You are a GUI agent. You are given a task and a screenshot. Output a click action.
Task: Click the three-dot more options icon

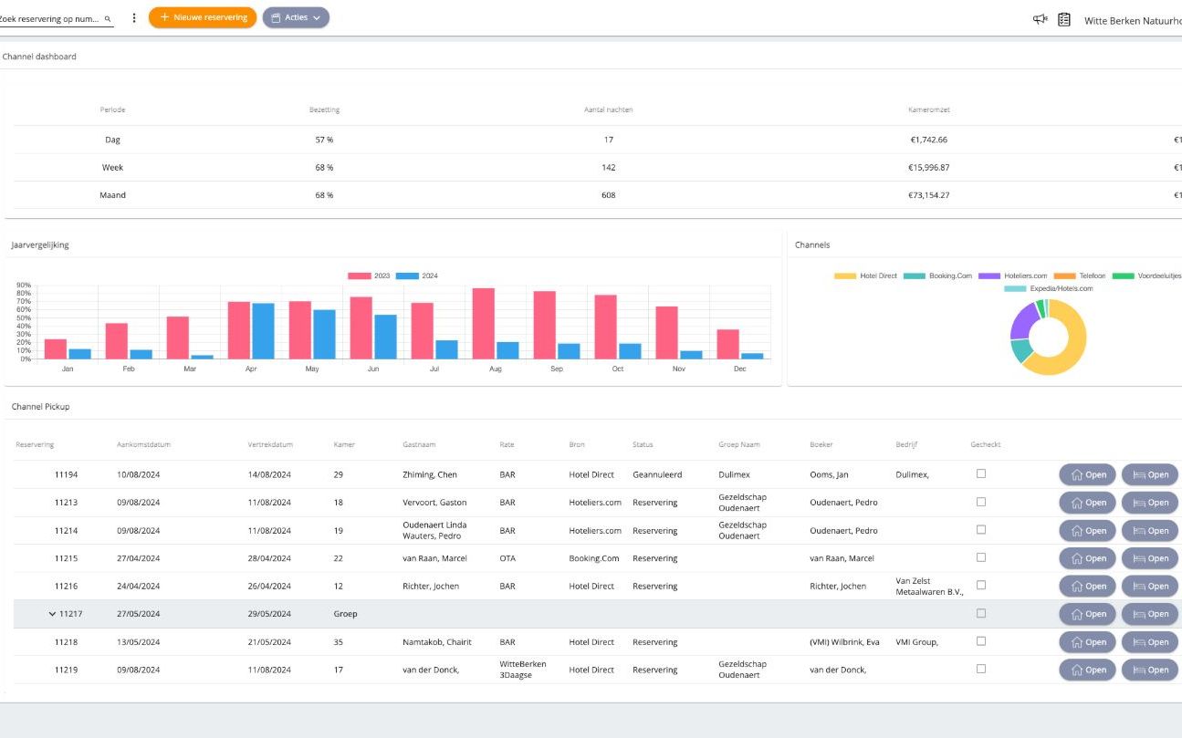coord(134,18)
